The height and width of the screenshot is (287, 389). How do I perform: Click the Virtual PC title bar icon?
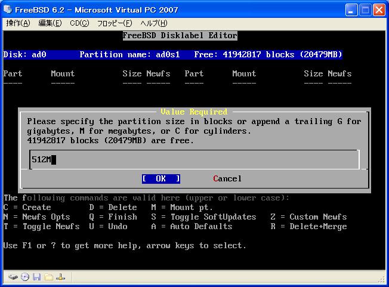click(x=8, y=10)
